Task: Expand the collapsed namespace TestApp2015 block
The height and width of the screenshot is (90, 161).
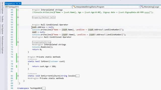Action: pyautogui.click(x=18, y=88)
